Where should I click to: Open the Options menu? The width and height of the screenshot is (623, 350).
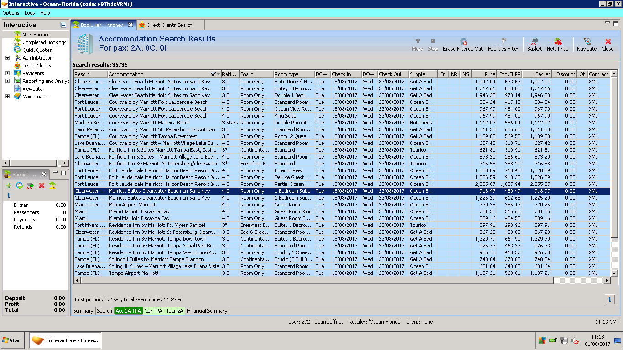click(x=11, y=13)
